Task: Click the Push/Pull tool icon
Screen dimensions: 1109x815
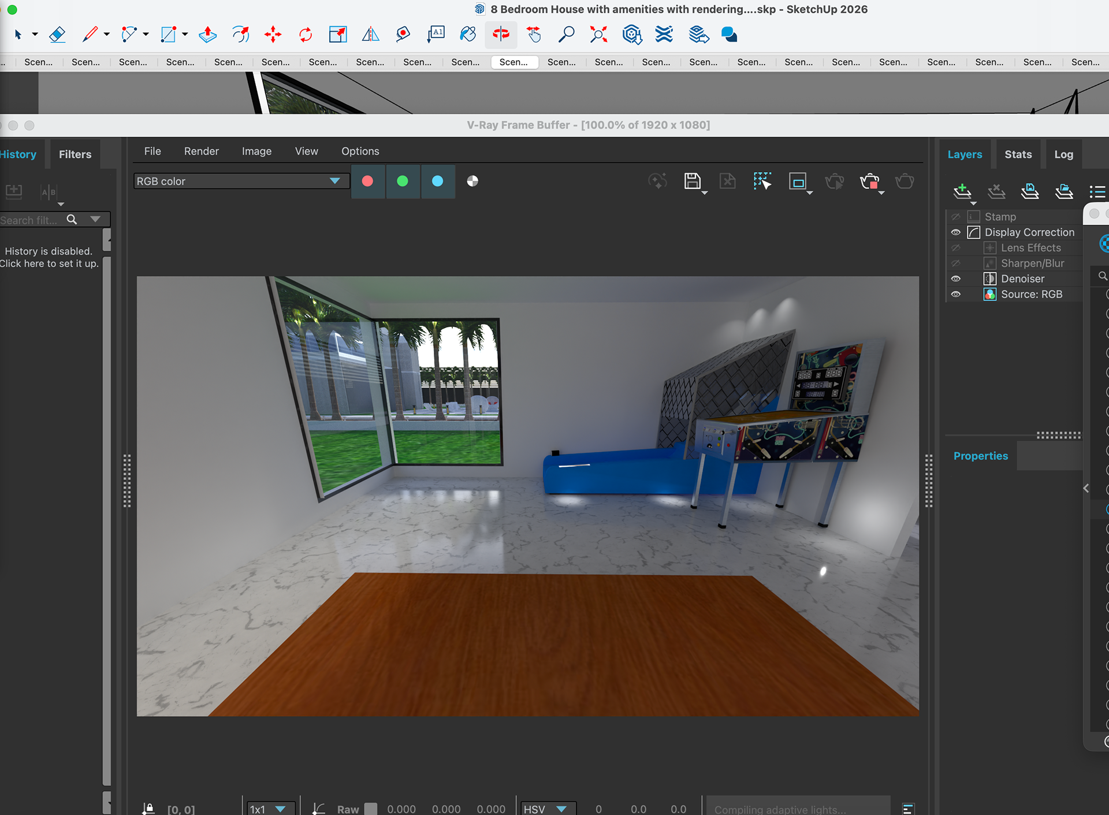Action: [207, 35]
